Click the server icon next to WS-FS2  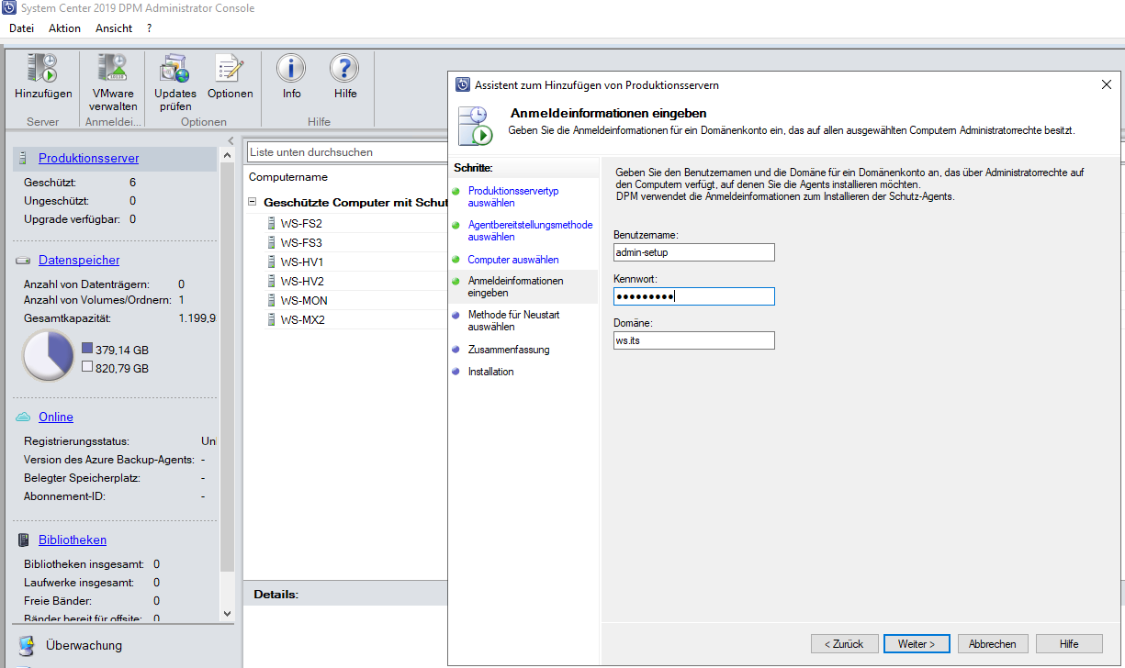tap(271, 223)
